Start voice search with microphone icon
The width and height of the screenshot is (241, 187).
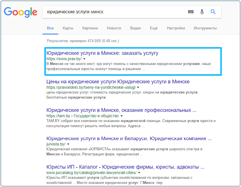(202, 12)
